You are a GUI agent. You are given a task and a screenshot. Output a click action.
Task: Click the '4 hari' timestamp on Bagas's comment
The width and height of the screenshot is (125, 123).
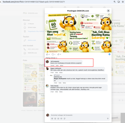52,73
